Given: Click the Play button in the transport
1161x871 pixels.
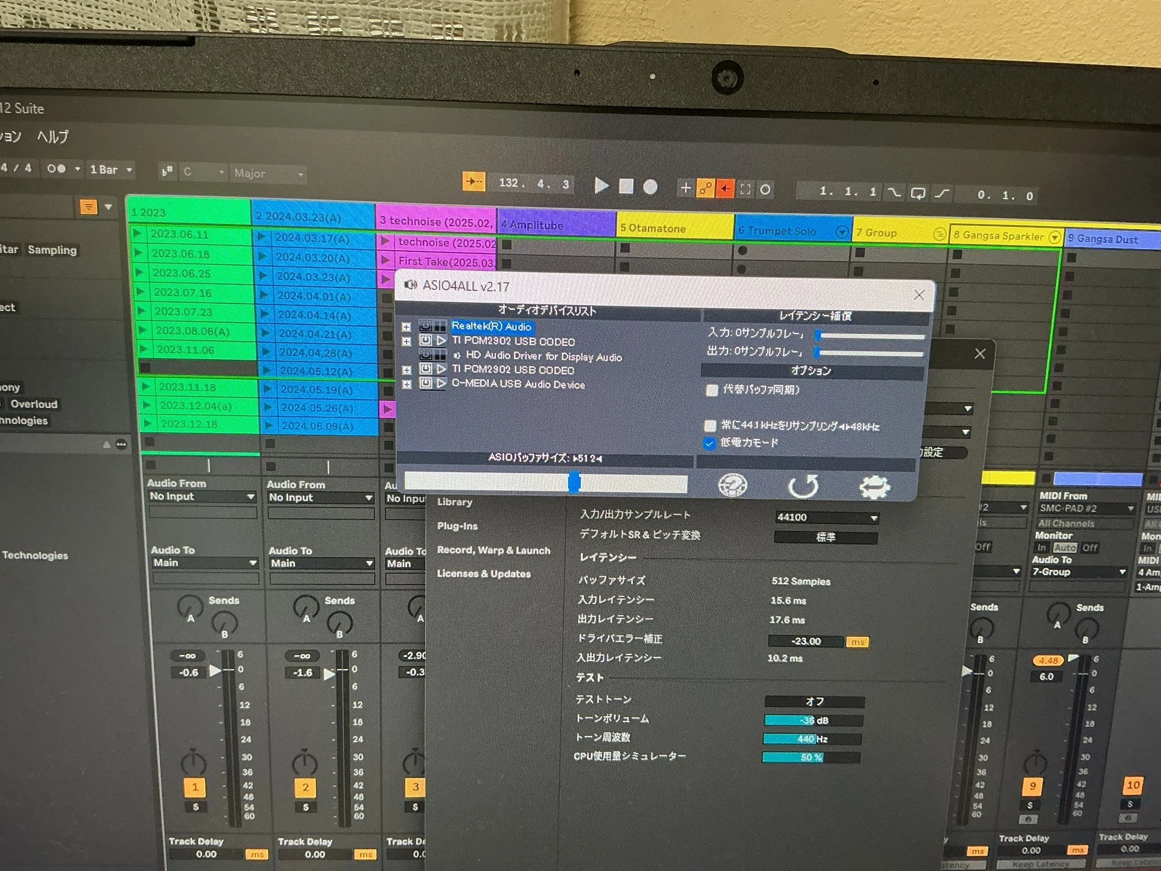Looking at the screenshot, I should [x=601, y=185].
